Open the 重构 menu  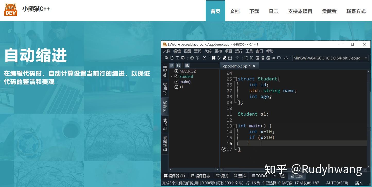tap(218, 51)
